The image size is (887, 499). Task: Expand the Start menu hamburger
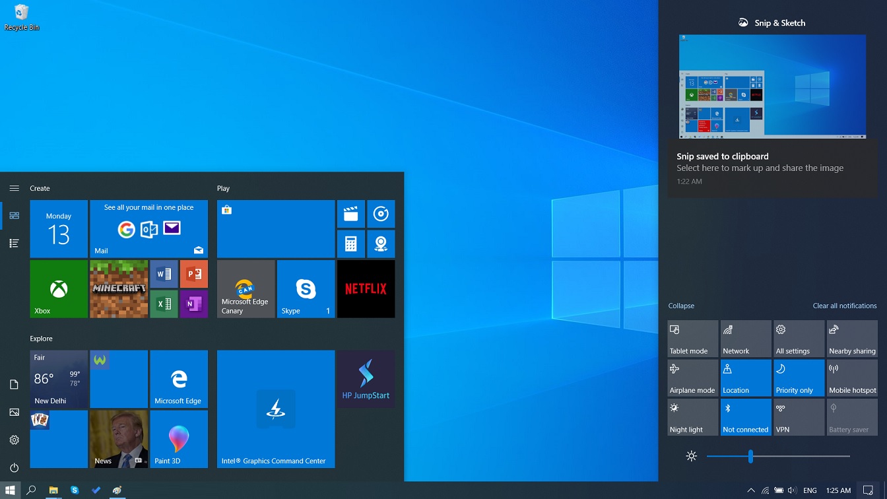click(14, 188)
